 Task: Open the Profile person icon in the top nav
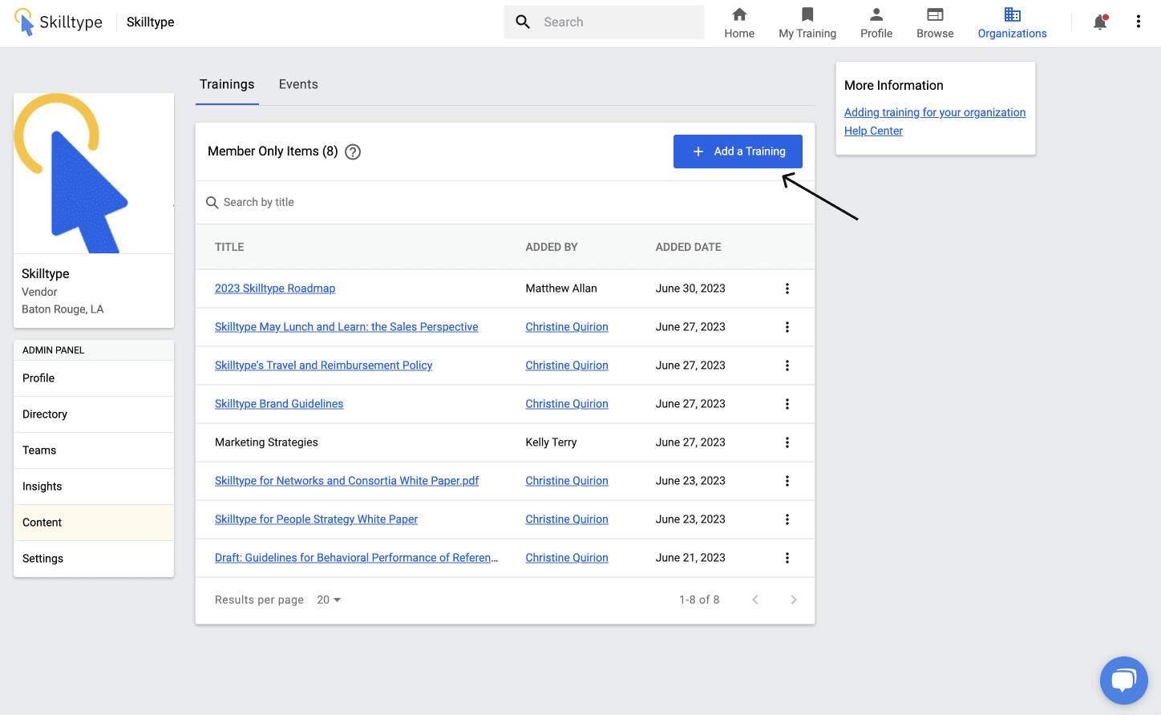pyautogui.click(x=876, y=14)
